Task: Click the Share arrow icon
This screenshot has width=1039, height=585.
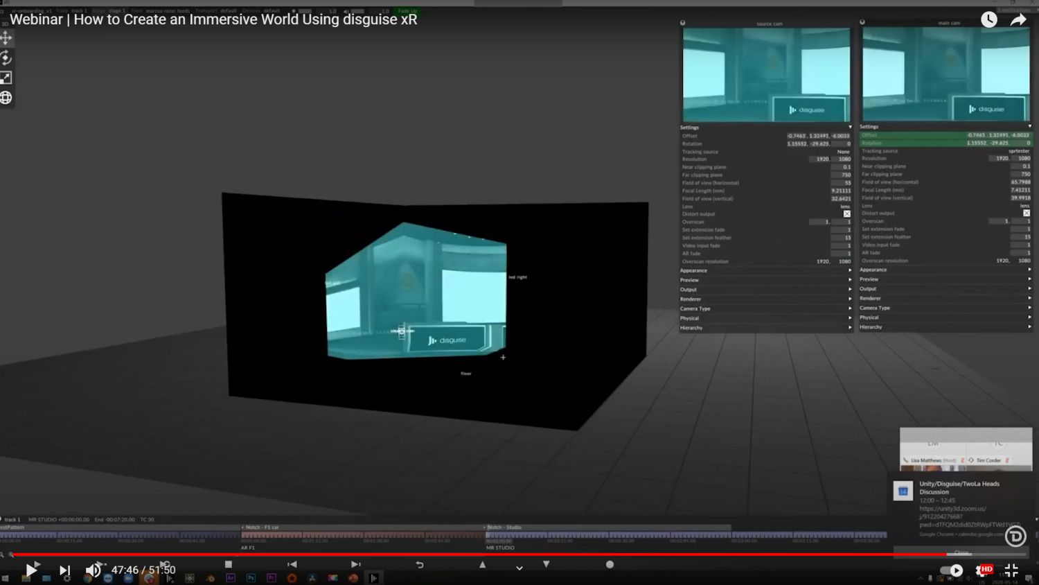Action: coord(1018,20)
